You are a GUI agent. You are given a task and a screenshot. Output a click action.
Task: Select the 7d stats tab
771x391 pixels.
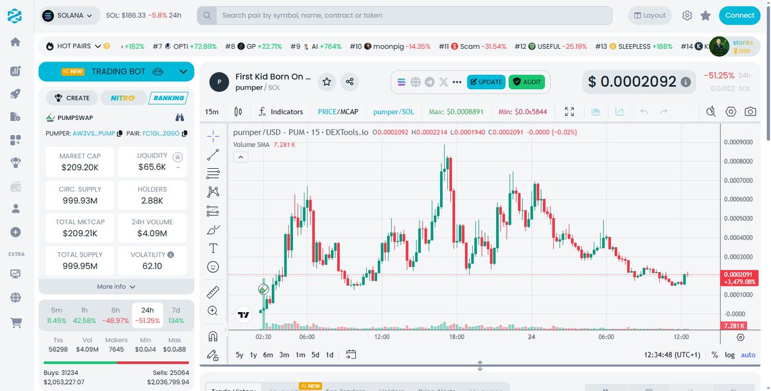176,315
